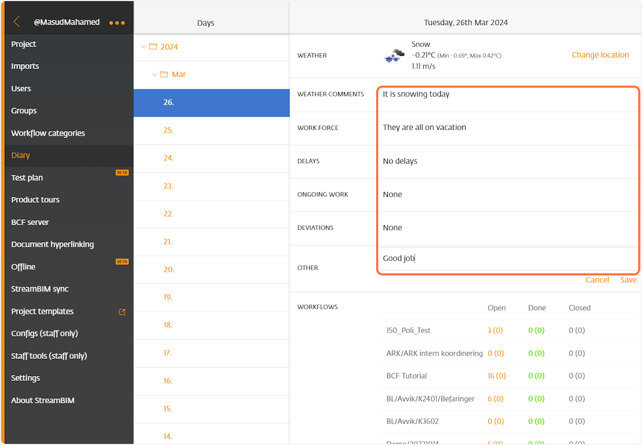
Task: Click the Other field containing Good job
Action: 508,259
